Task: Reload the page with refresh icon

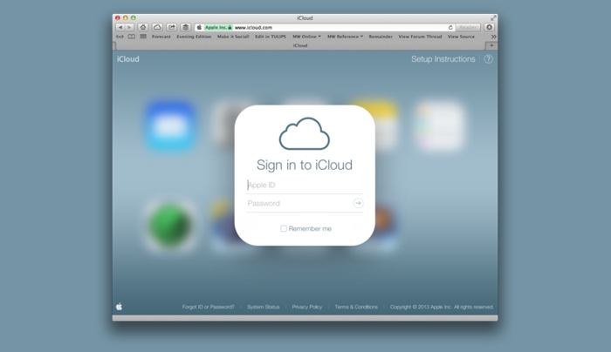Action: tap(450, 27)
